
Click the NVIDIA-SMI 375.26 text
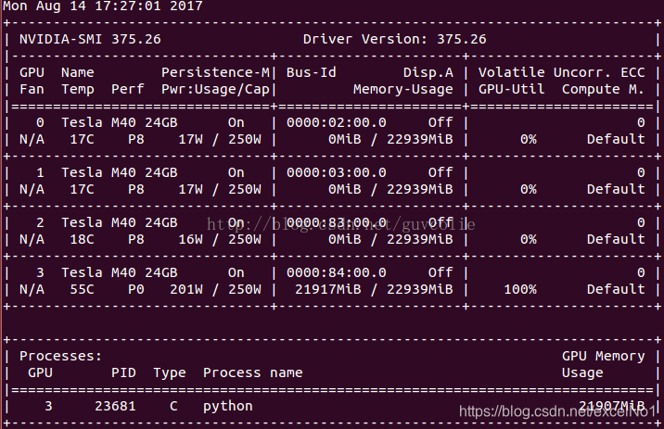(x=90, y=39)
